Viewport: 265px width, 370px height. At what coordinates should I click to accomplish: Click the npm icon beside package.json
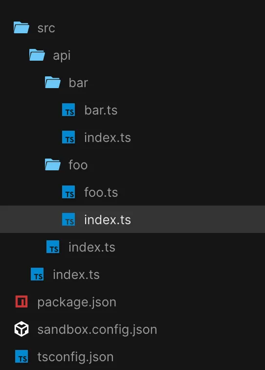tap(22, 301)
